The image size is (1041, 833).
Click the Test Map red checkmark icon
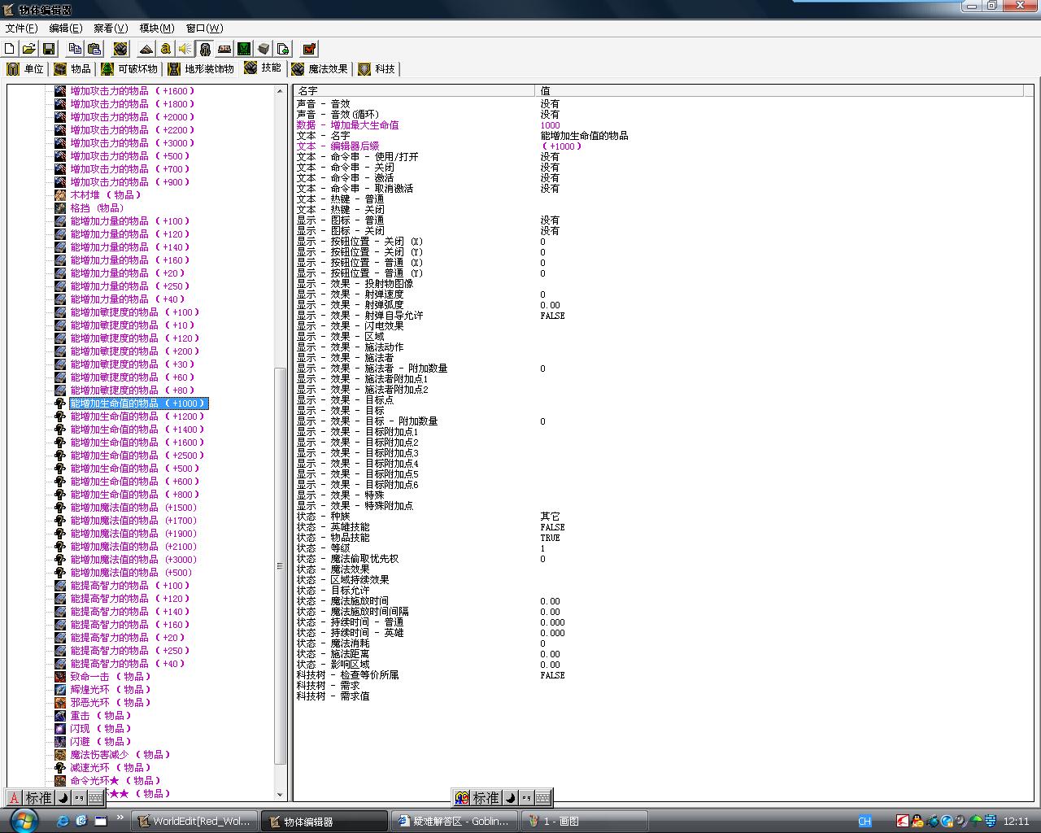tap(309, 49)
